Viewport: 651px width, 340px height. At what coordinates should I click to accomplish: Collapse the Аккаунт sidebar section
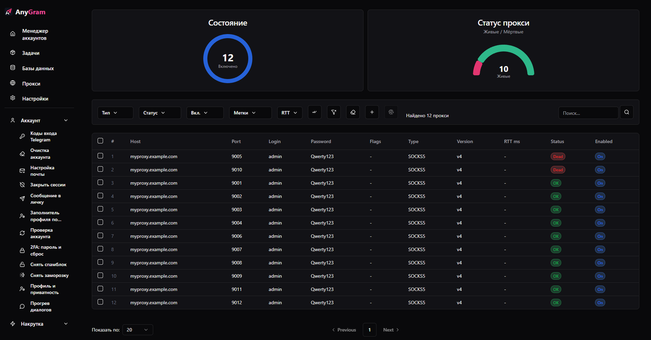(x=39, y=120)
